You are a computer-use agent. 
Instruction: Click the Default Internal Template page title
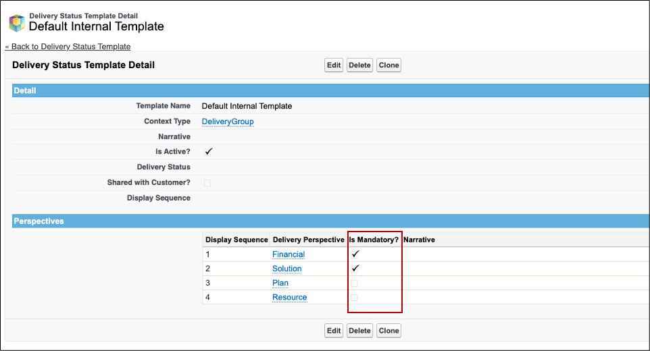pos(96,26)
